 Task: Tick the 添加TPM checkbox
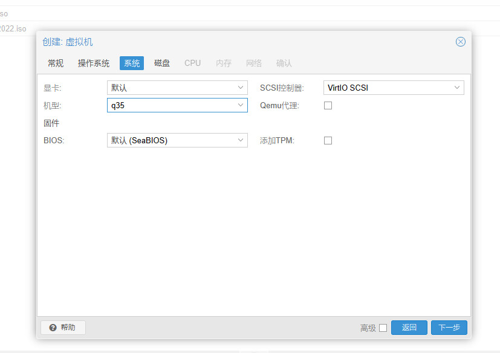coord(328,140)
